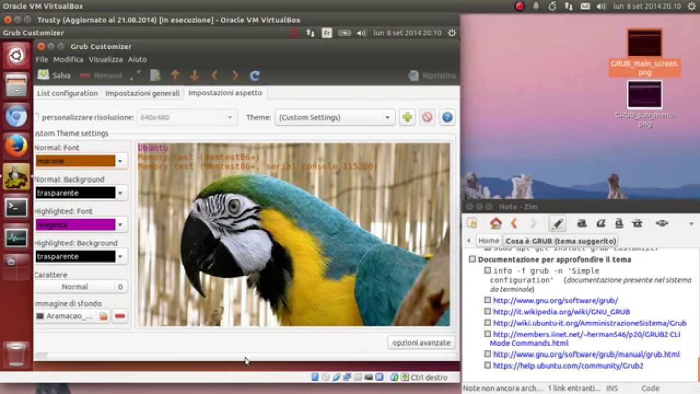
Task: Open the Theme dropdown showing Custom Settings
Action: 335,117
